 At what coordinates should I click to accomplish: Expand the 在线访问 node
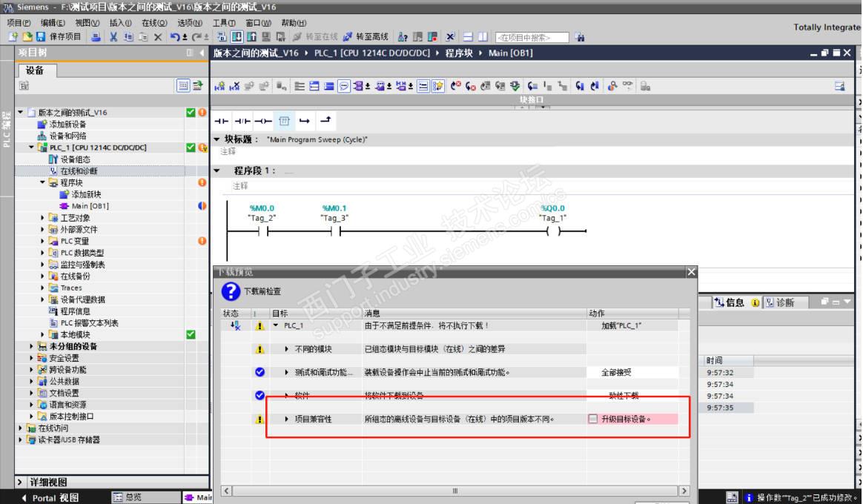click(x=20, y=428)
